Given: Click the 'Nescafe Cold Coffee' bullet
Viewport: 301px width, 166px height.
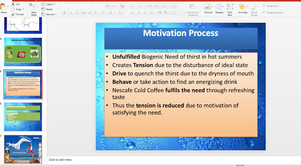Looking at the screenshot, I should [183, 94].
